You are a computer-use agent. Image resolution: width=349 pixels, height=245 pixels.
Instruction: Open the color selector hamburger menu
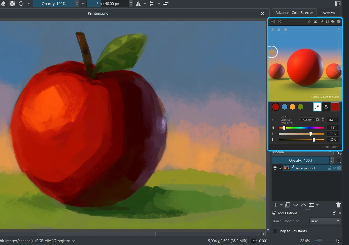coord(339,21)
